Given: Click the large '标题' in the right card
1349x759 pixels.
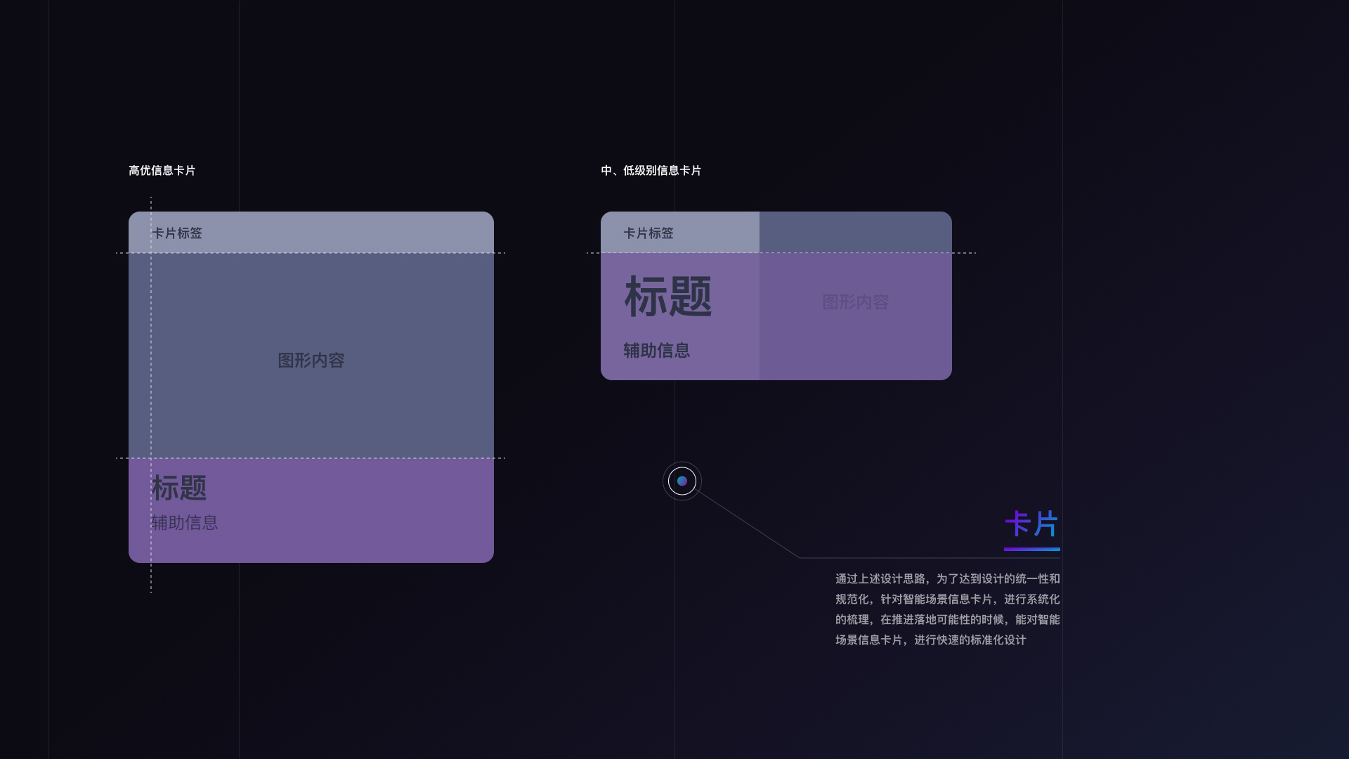Looking at the screenshot, I should pyautogui.click(x=668, y=297).
